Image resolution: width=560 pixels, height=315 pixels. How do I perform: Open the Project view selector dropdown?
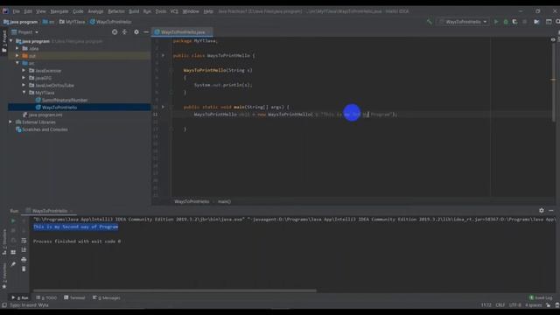25,32
